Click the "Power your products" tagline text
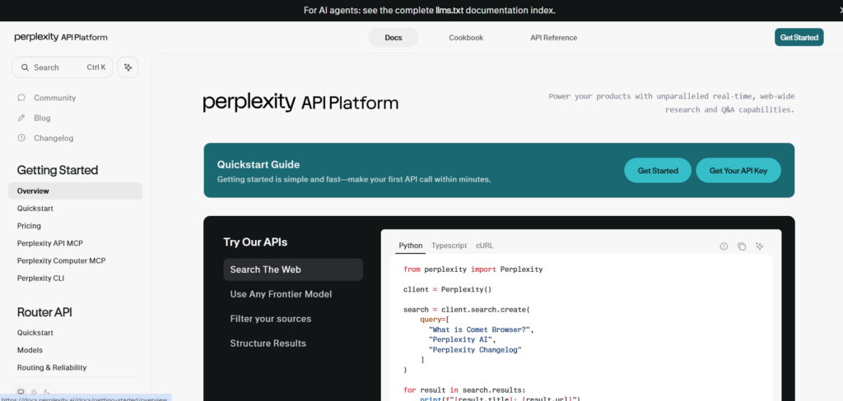Screen dimensions: 843x401 672,103
